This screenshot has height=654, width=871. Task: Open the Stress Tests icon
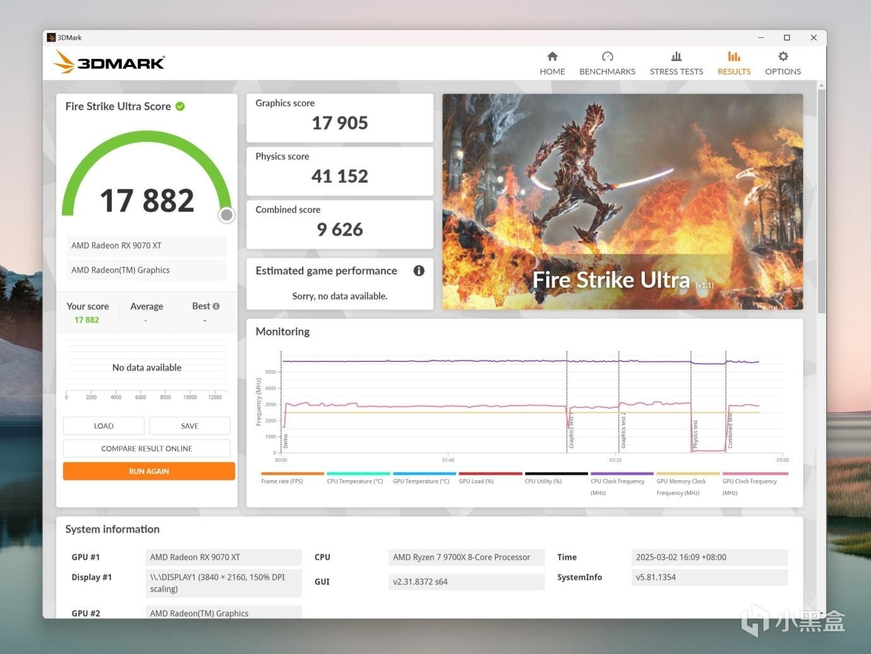pyautogui.click(x=676, y=56)
